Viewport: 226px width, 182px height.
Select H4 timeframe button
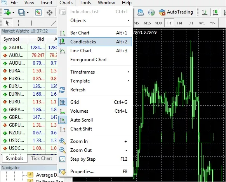pyautogui.click(x=179, y=23)
